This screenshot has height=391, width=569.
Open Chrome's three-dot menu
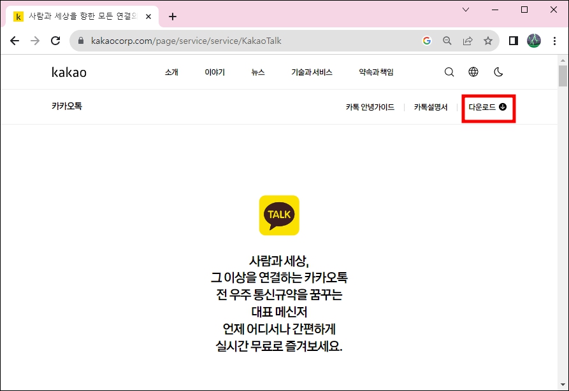(x=556, y=40)
